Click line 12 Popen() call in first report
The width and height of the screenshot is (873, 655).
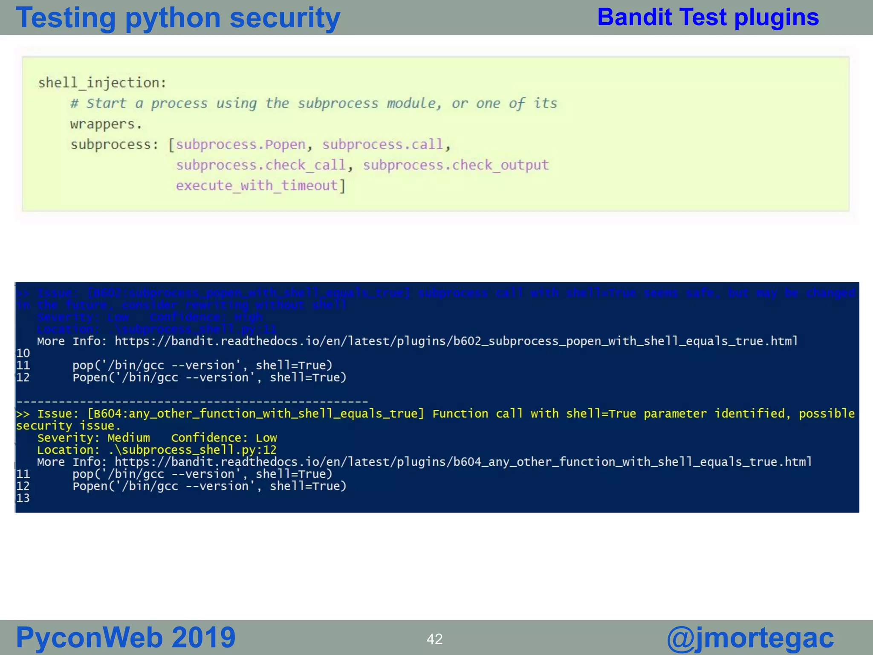(209, 378)
